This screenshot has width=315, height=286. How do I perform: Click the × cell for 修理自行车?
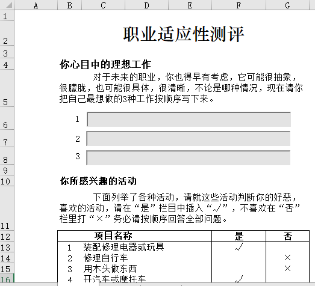click(x=287, y=258)
